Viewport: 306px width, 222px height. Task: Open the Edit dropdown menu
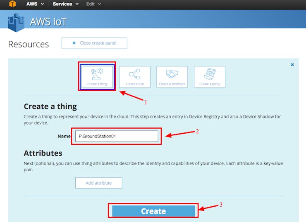pyautogui.click(x=93, y=4)
